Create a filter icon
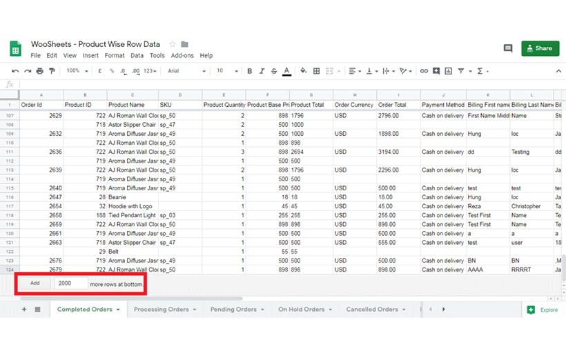The height and width of the screenshot is (353, 566). pos(461,71)
